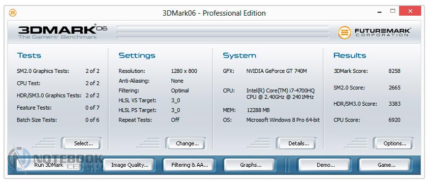428x182 pixels.
Task: Click the '0 of 7' feature tests value
Action: (x=92, y=108)
